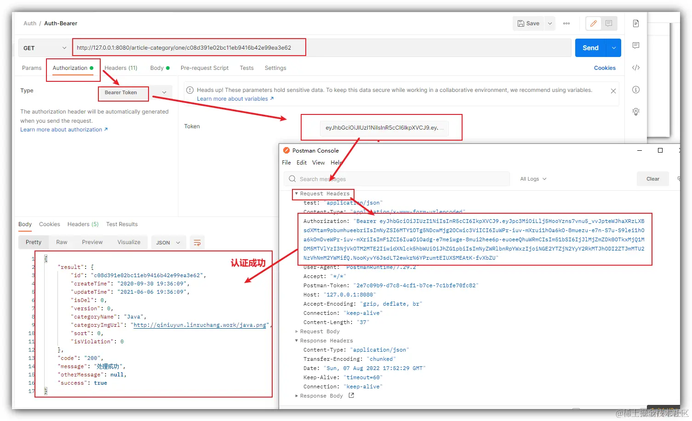Open the comments icon in right sidebar
692x421 pixels.
(636, 46)
